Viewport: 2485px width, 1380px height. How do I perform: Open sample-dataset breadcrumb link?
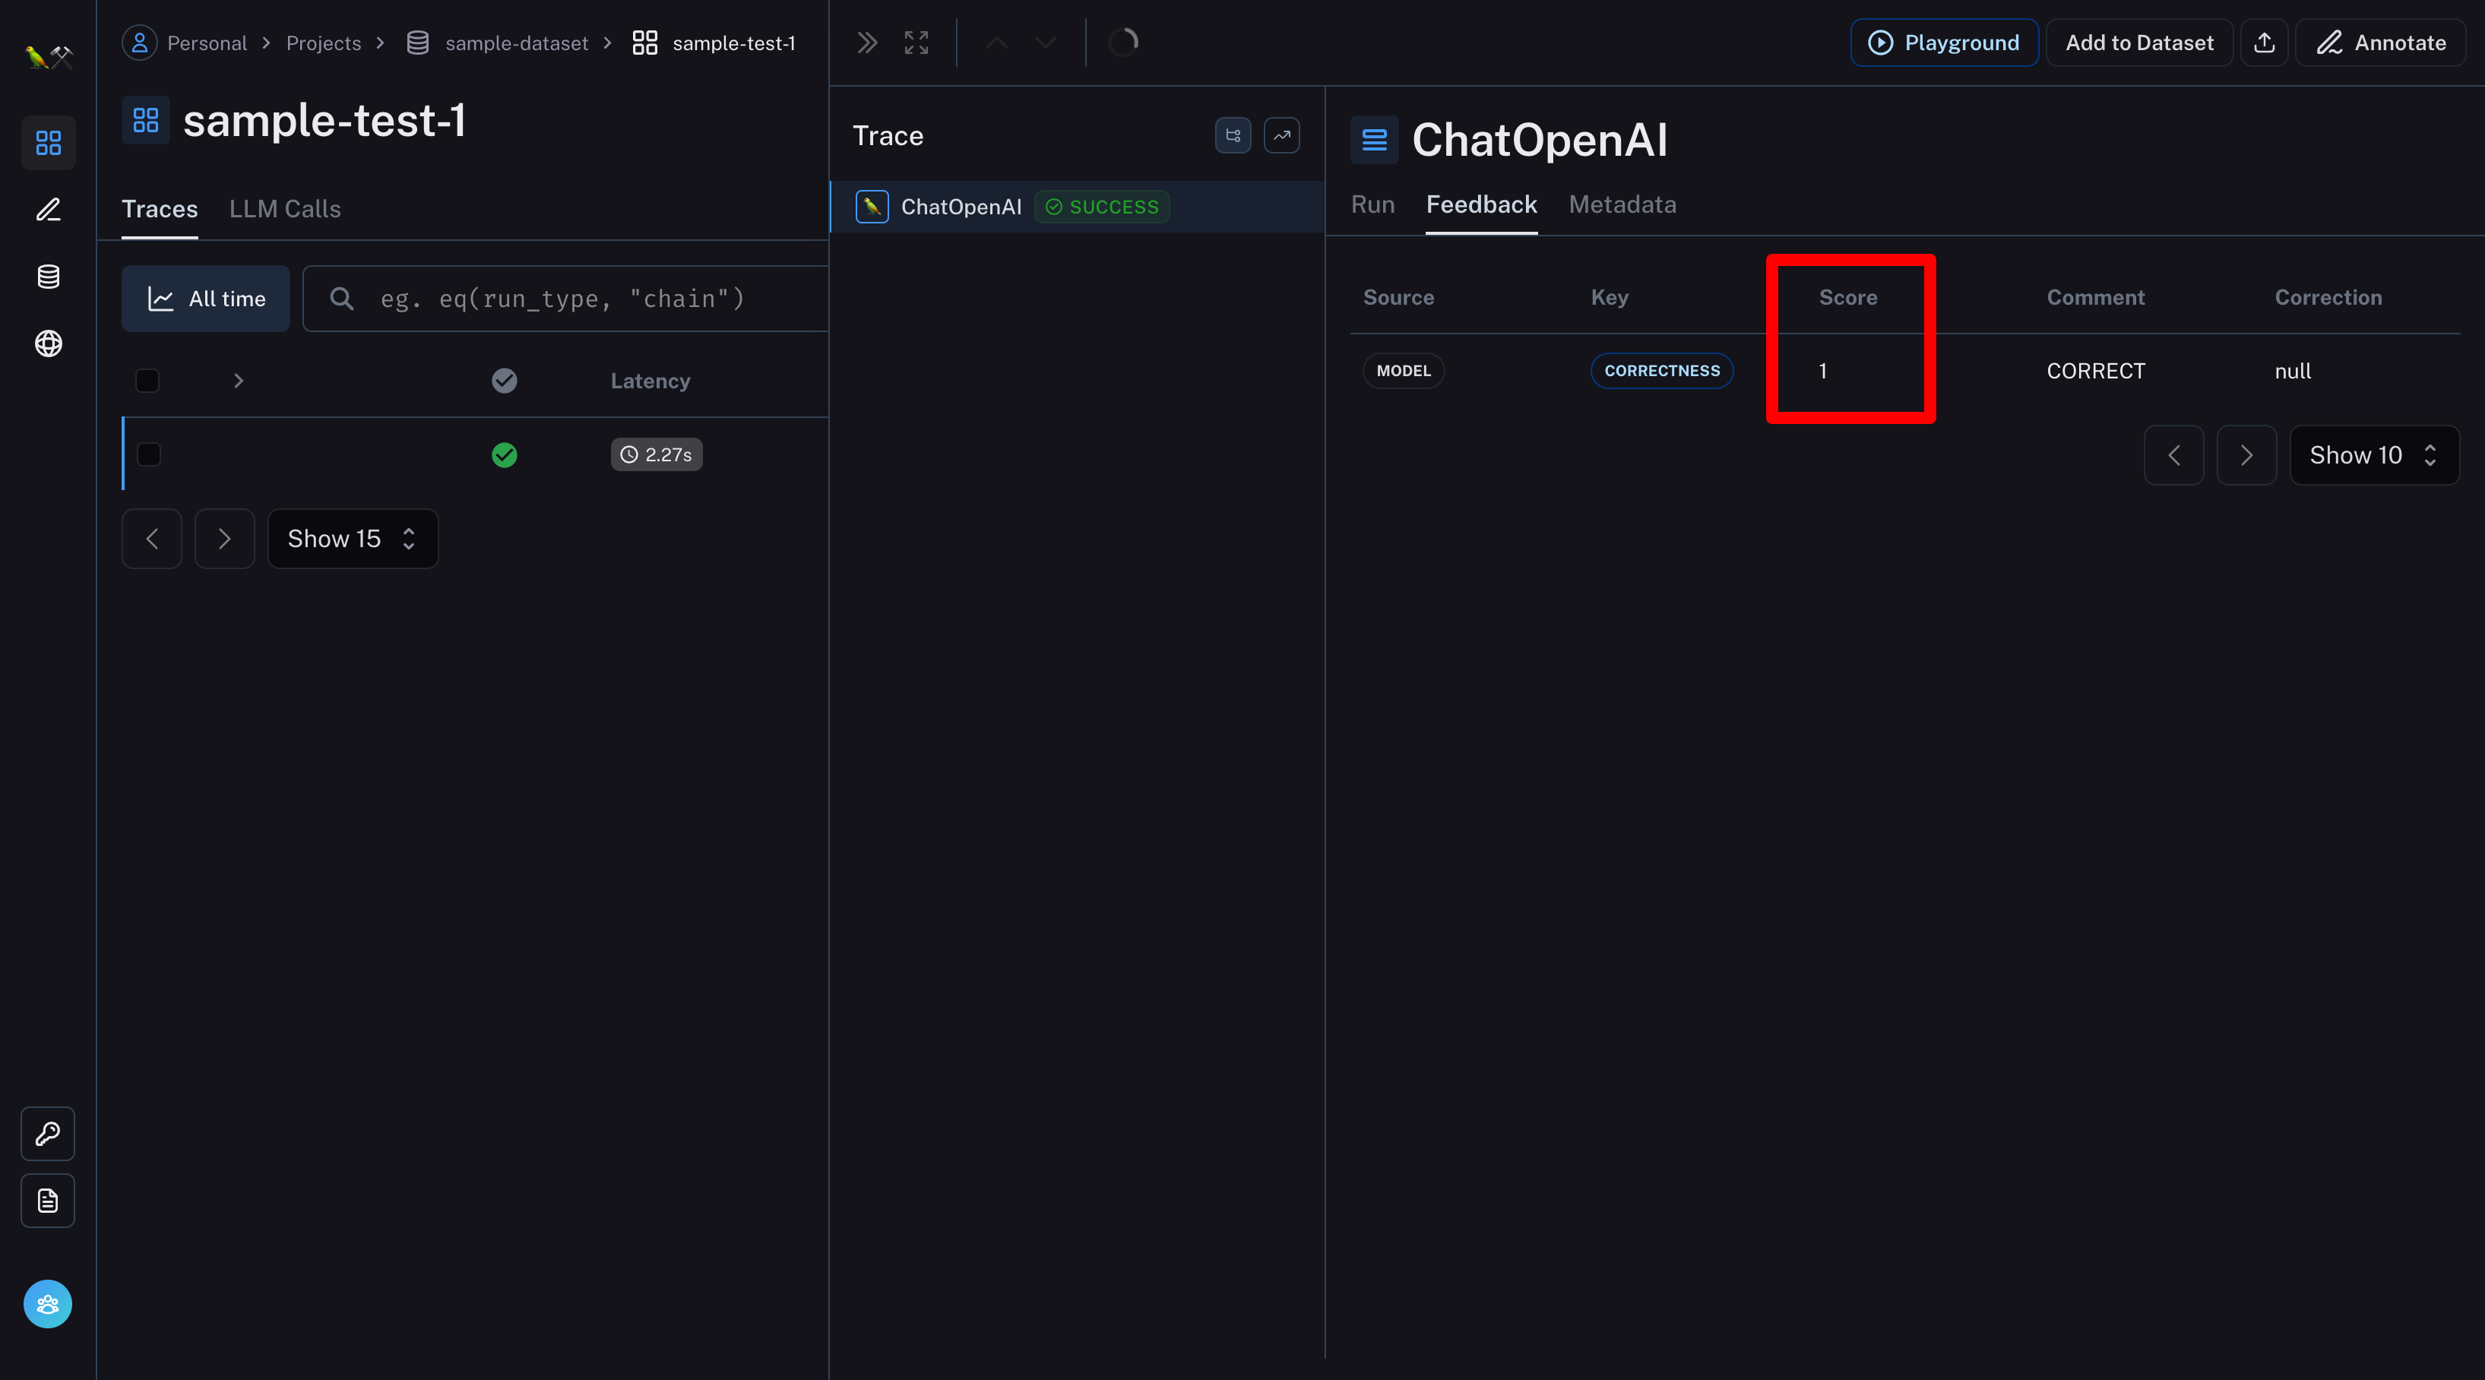(516, 43)
